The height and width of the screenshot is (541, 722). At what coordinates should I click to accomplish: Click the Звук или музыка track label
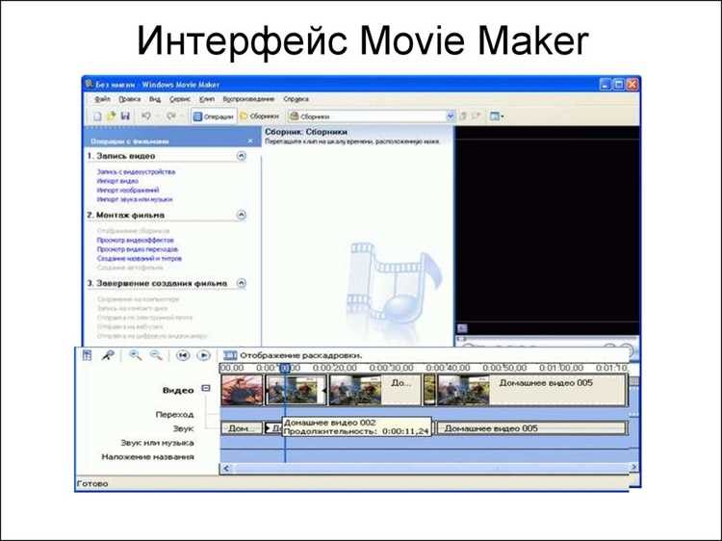point(157,443)
